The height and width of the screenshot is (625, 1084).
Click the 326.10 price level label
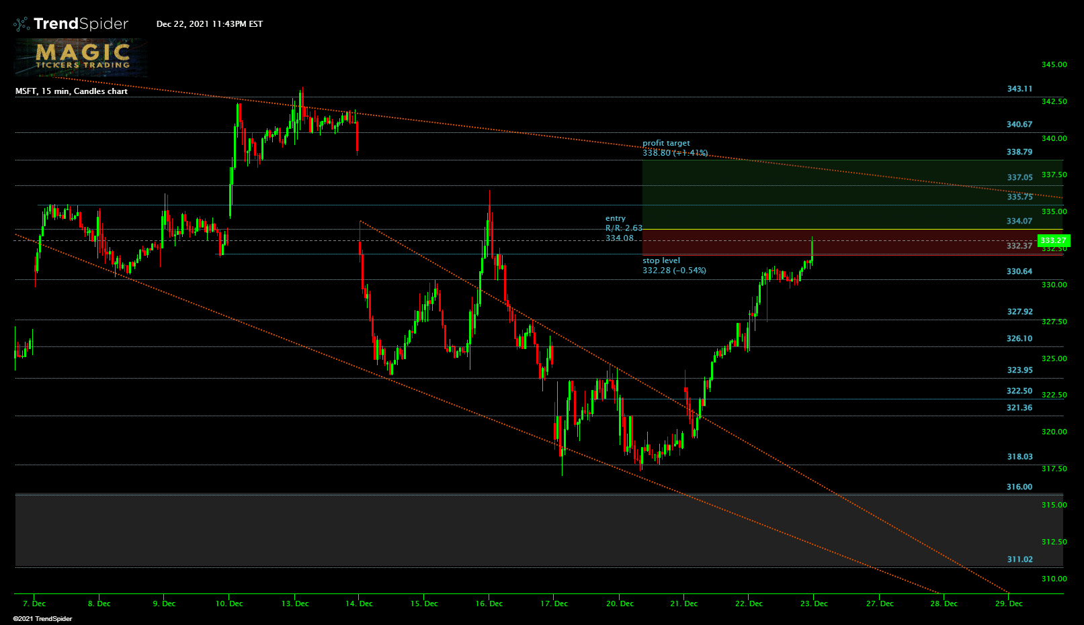point(1019,338)
